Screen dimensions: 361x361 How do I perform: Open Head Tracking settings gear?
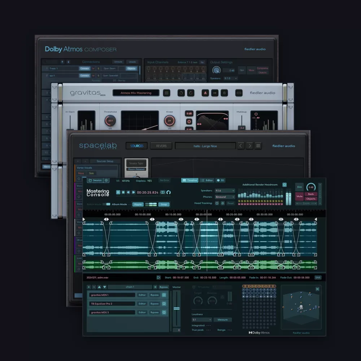pos(223,203)
